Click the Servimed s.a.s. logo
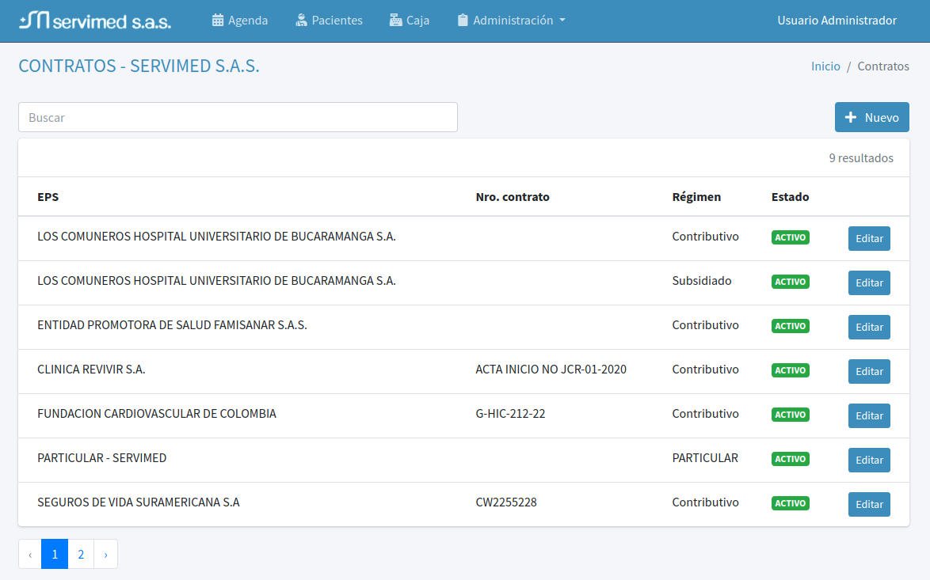This screenshot has height=580, width=930. (x=95, y=21)
